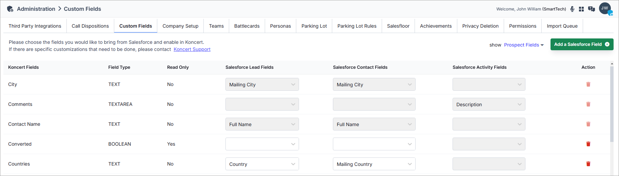Click the Field Type column header

pyautogui.click(x=119, y=67)
